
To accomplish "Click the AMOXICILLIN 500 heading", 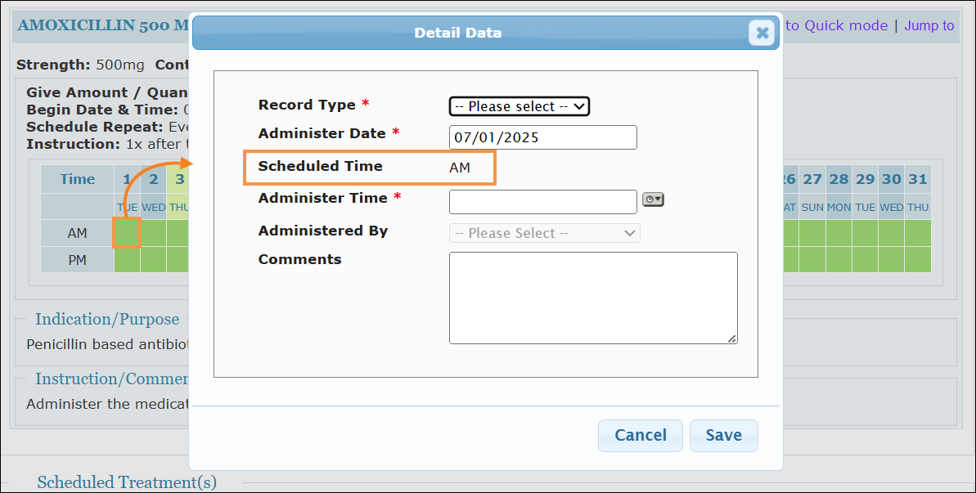I will point(103,25).
